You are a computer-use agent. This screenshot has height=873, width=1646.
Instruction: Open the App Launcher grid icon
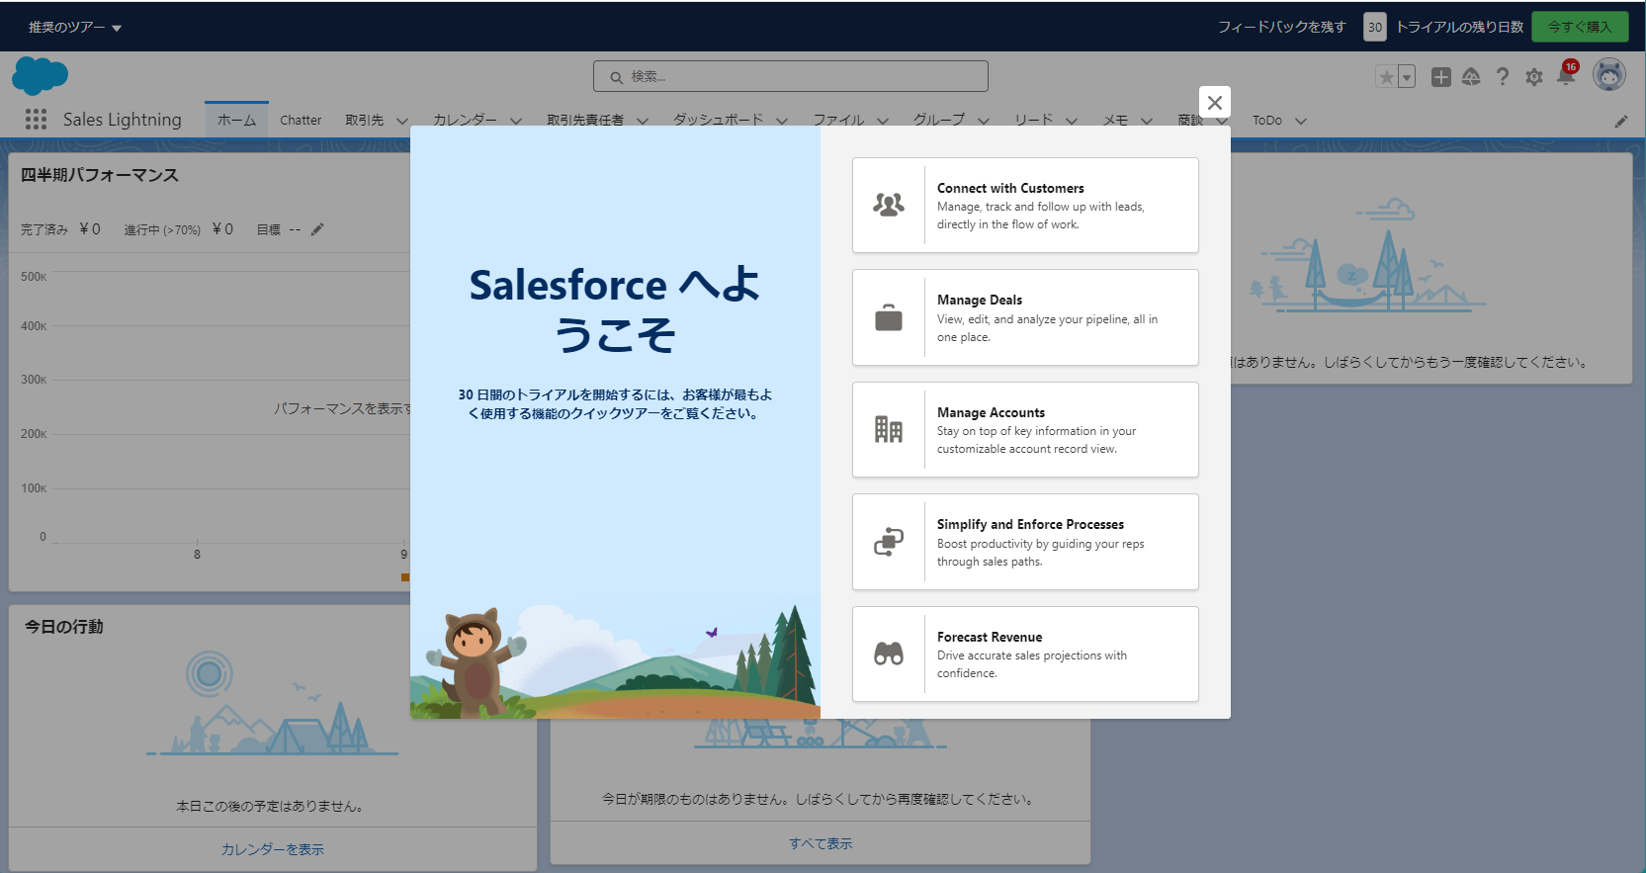pos(36,120)
